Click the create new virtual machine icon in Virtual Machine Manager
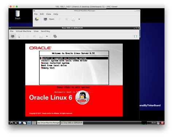 click(36, 19)
